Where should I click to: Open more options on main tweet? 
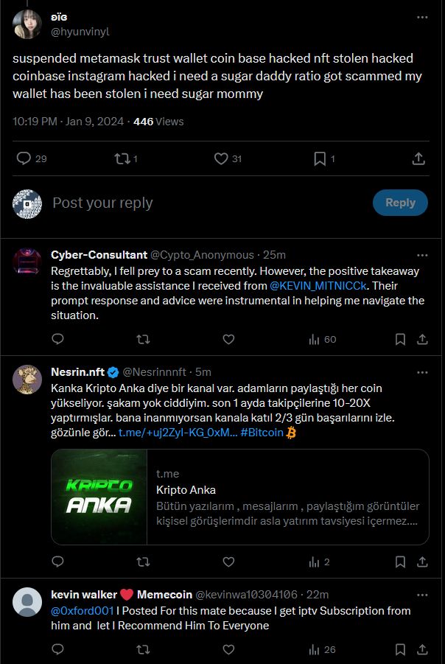(x=422, y=17)
